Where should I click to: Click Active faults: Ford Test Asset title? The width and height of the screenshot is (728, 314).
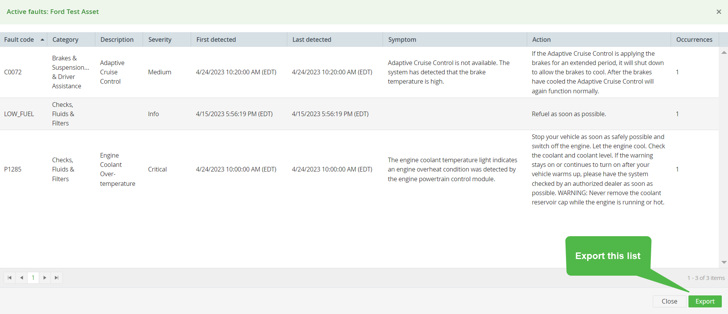pyautogui.click(x=53, y=12)
